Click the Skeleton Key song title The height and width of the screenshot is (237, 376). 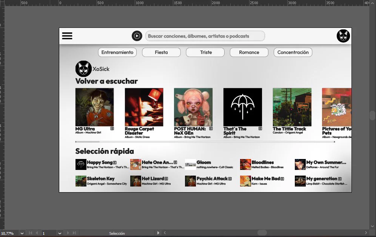101,179
